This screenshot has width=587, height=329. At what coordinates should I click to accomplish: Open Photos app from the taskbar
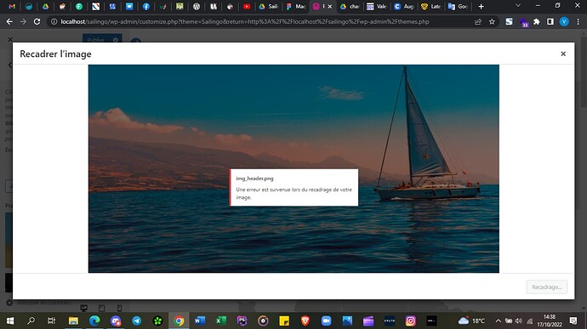point(347,320)
